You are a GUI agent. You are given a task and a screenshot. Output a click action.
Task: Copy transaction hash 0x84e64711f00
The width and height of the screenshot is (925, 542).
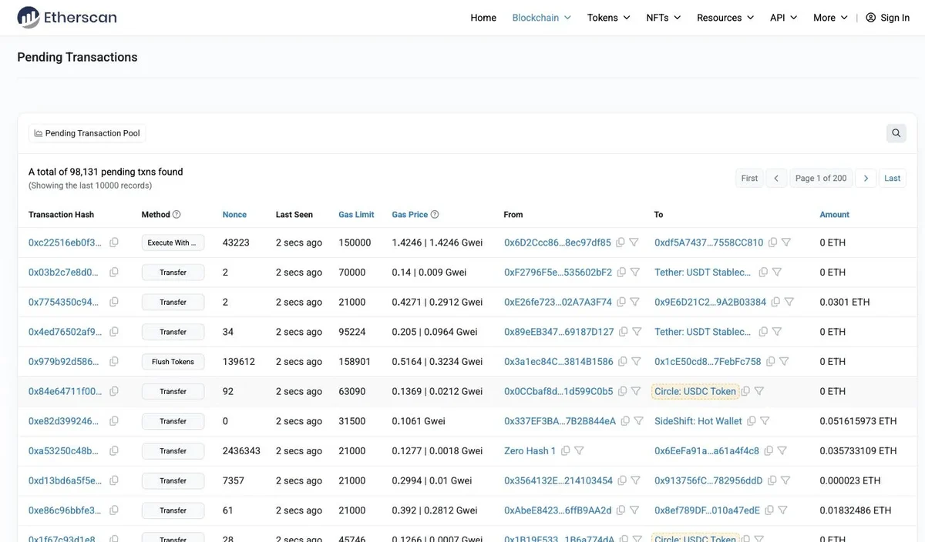click(114, 391)
